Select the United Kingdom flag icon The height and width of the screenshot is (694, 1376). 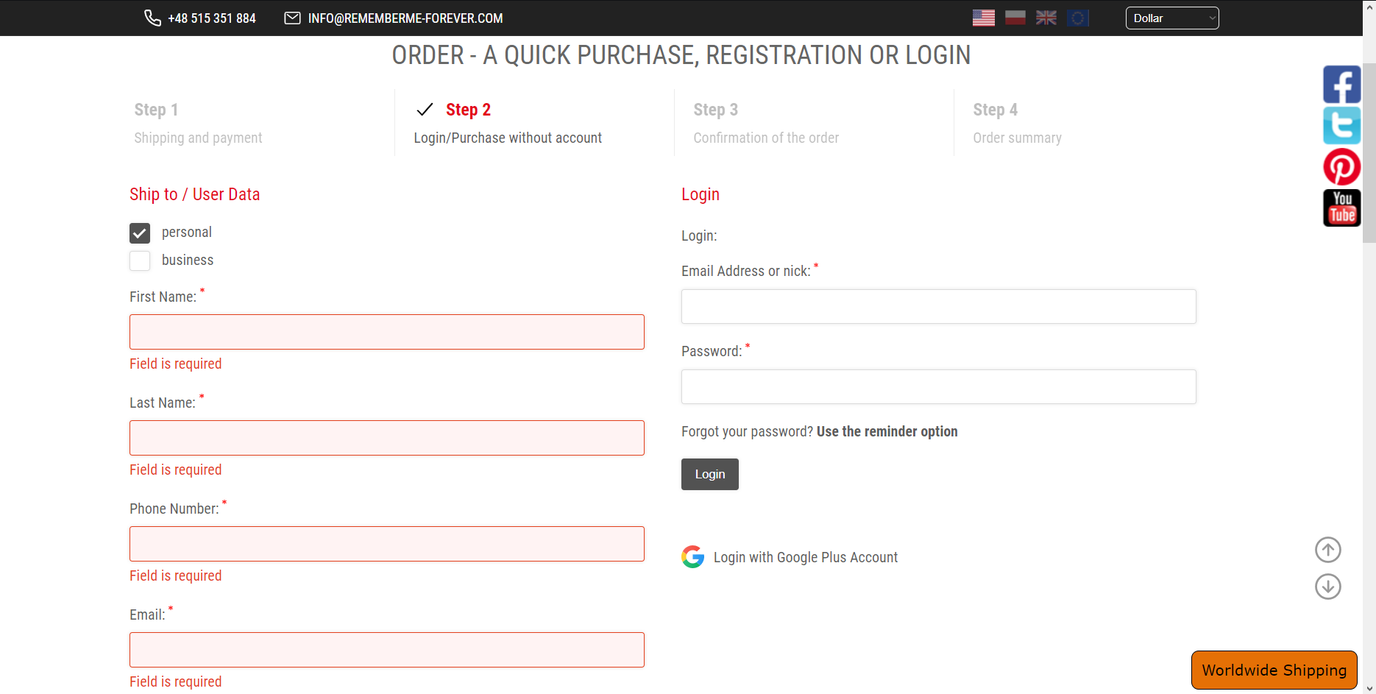1046,18
